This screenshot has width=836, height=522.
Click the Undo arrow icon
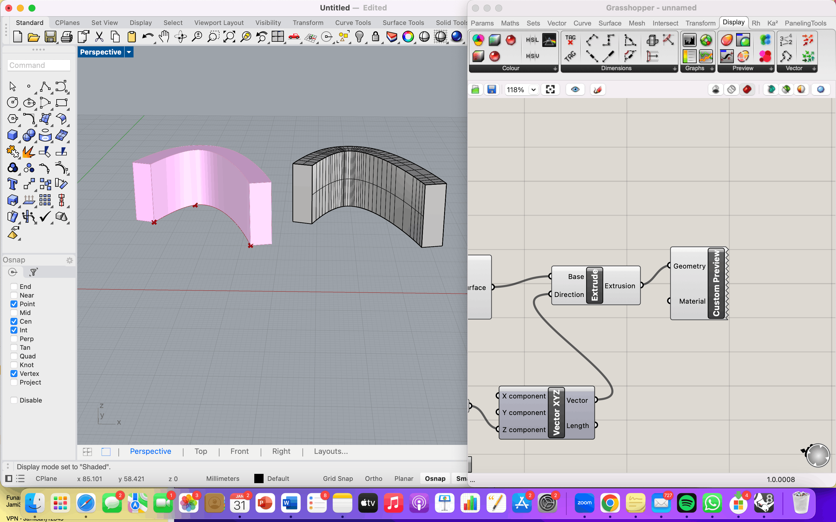(x=147, y=37)
